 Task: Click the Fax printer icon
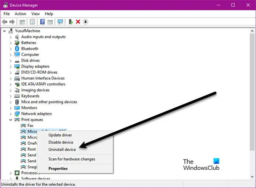23,125
